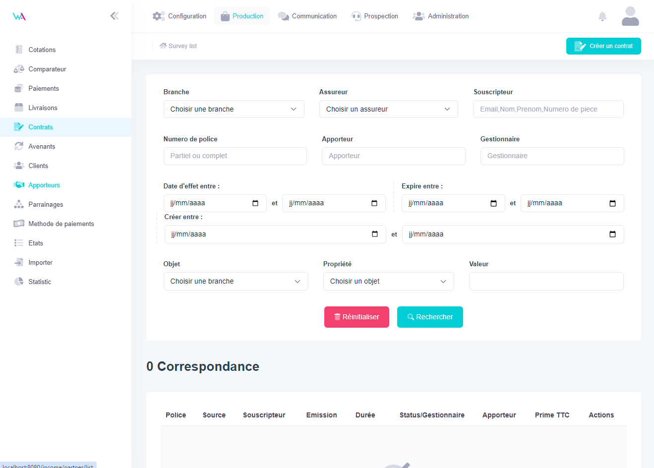Open the Assureur dropdown
The height and width of the screenshot is (468, 654).
pos(388,109)
